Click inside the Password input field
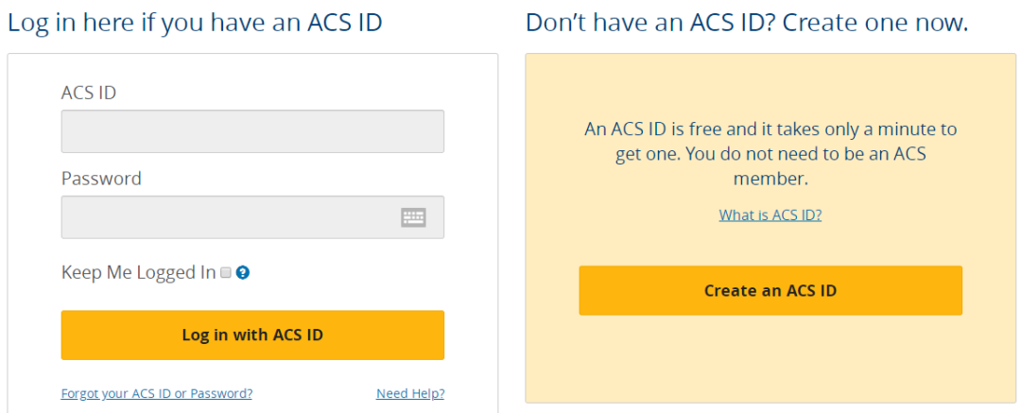Screen dimensions: 1021x413 (x=227, y=217)
